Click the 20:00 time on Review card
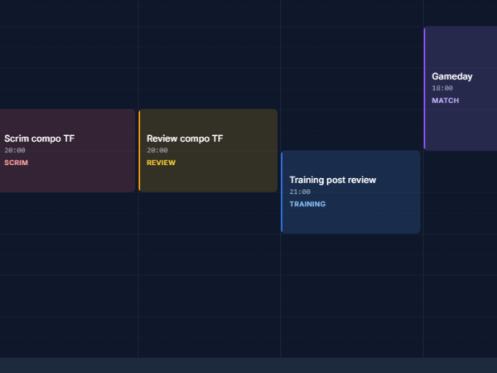This screenshot has height=373, width=497. click(157, 150)
